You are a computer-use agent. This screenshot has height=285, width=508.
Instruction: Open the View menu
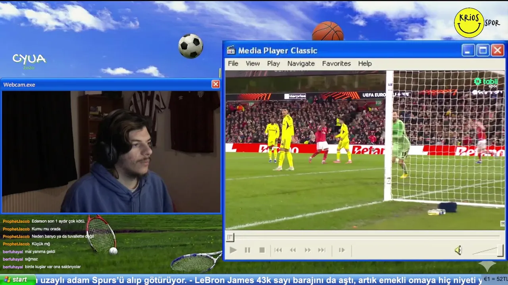(252, 63)
